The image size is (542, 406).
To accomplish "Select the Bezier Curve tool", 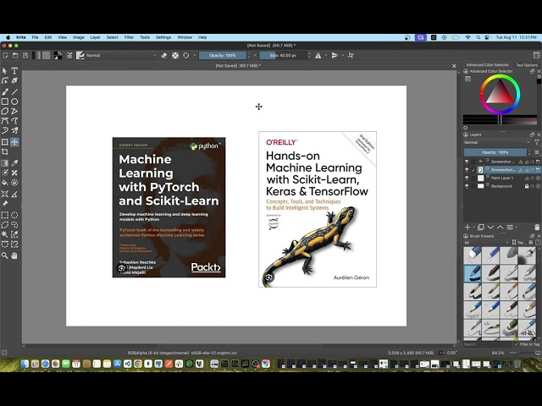I will click(5, 121).
